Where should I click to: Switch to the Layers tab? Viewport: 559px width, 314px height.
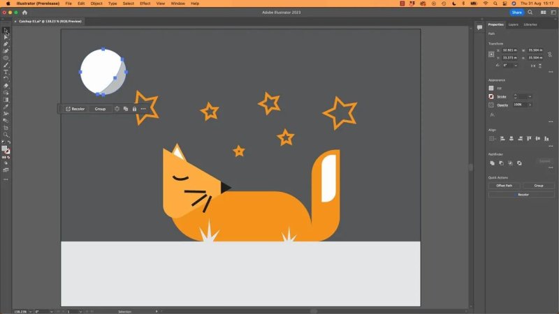[513, 24]
